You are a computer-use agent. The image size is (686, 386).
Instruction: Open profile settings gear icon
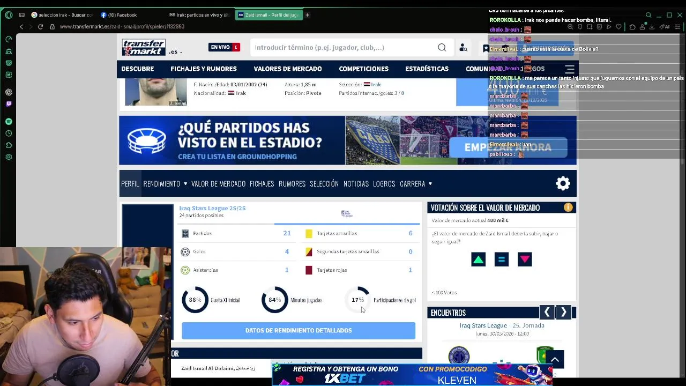[563, 184]
